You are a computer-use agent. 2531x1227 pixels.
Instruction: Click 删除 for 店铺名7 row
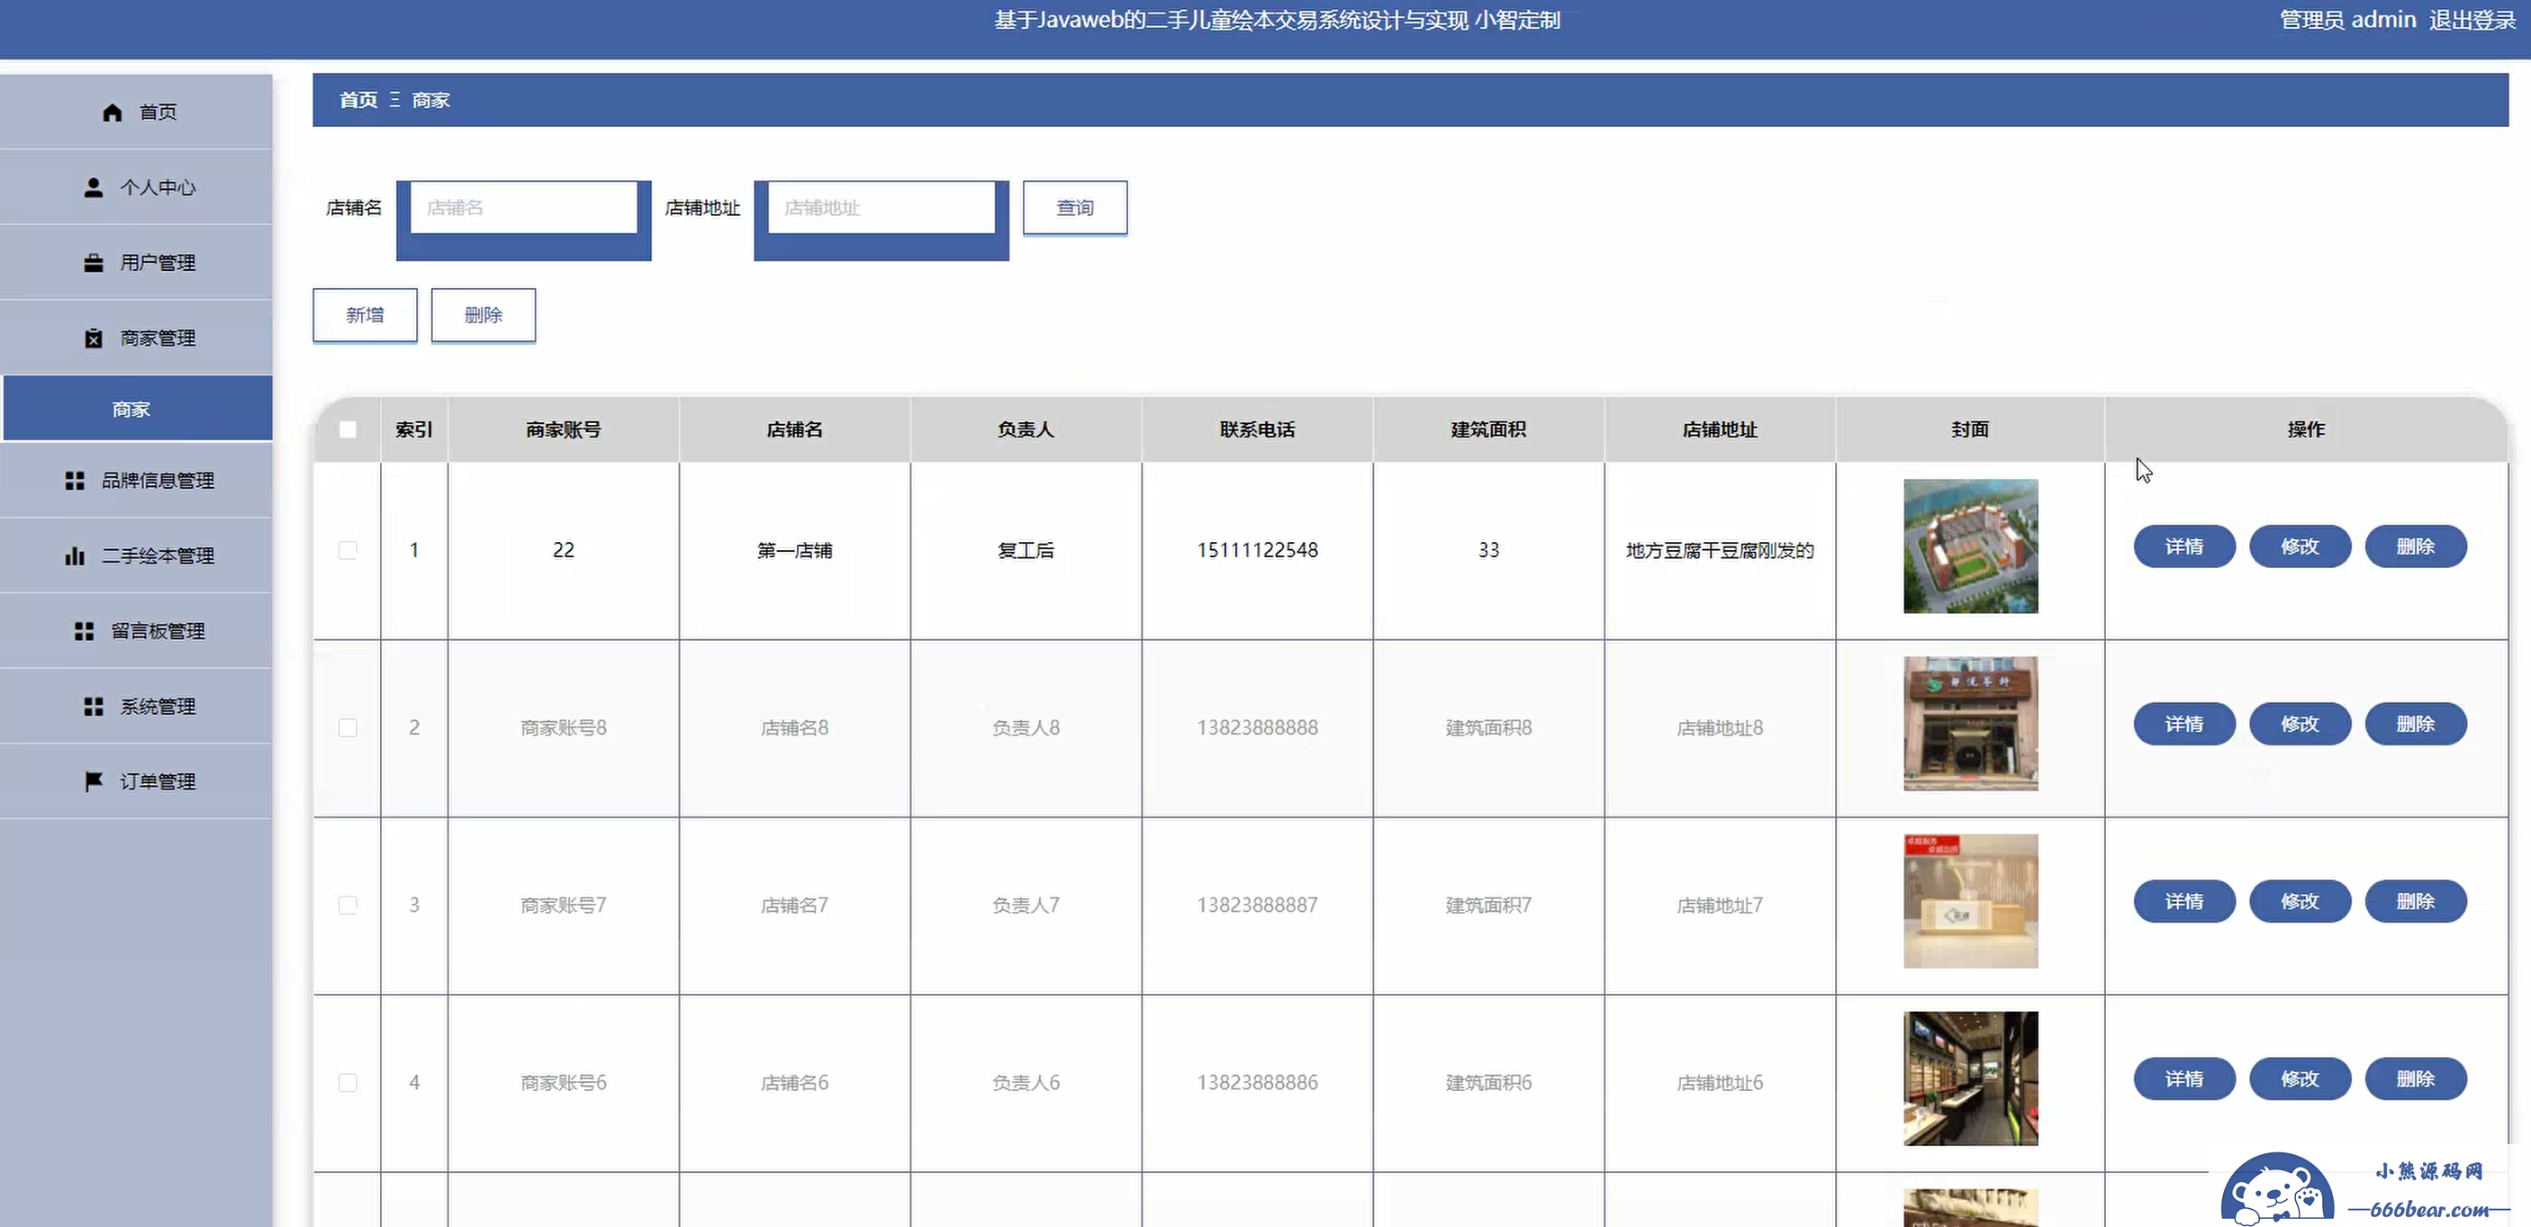tap(2416, 901)
